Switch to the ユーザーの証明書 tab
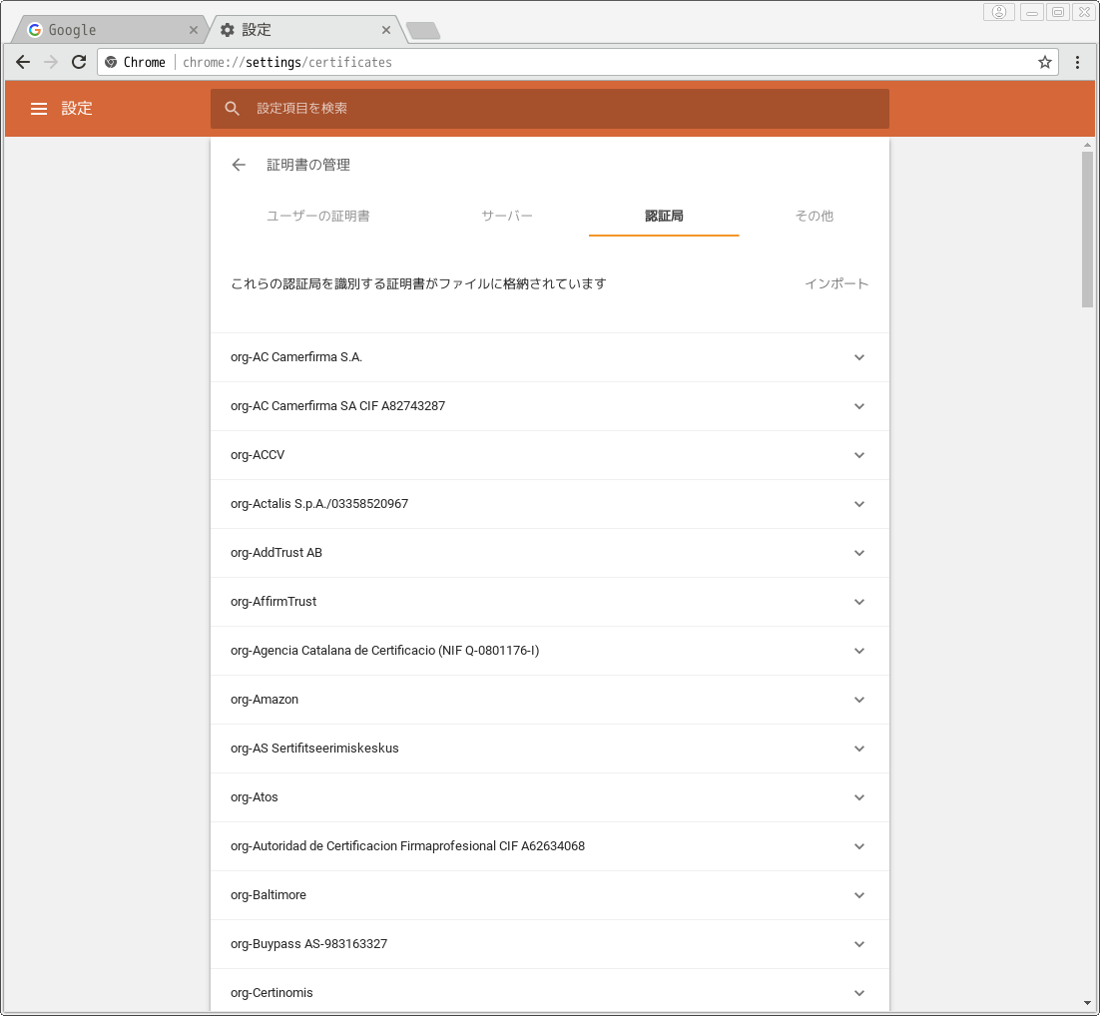 click(x=318, y=216)
